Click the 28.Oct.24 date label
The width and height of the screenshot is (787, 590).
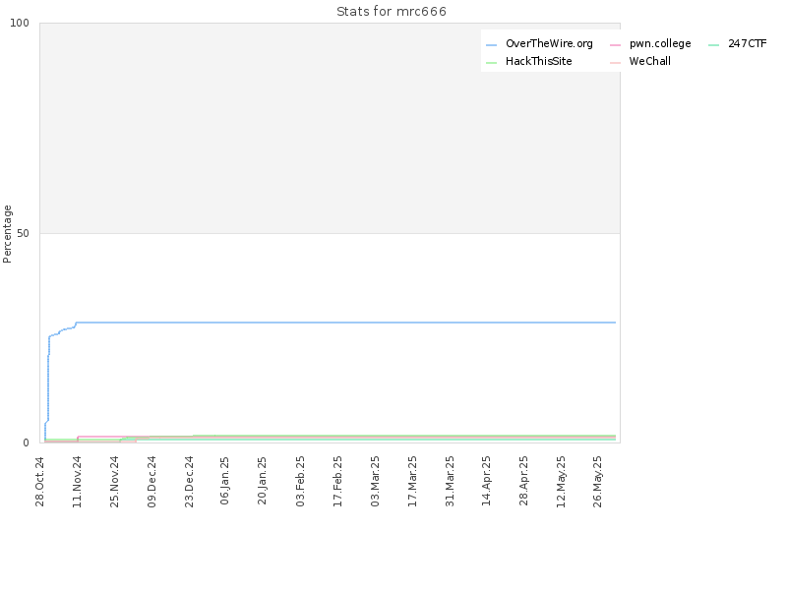[x=40, y=482]
